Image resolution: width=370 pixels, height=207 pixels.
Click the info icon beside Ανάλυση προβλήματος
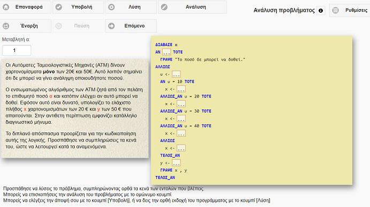321,11
